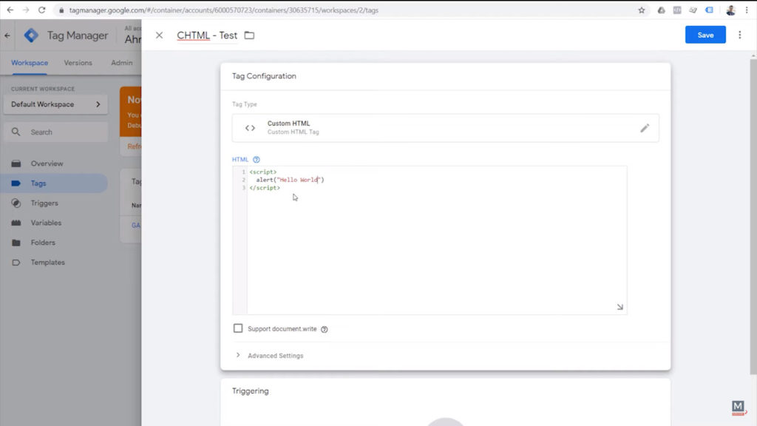Click inside the HTML code editor
Screen dimensions: 757x426
click(436, 244)
